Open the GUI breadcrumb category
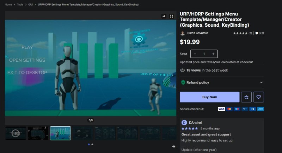This screenshot has width=282, height=153. 31,5
